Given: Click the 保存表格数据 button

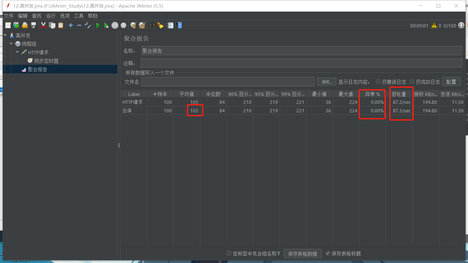Looking at the screenshot, I should [x=302, y=254].
